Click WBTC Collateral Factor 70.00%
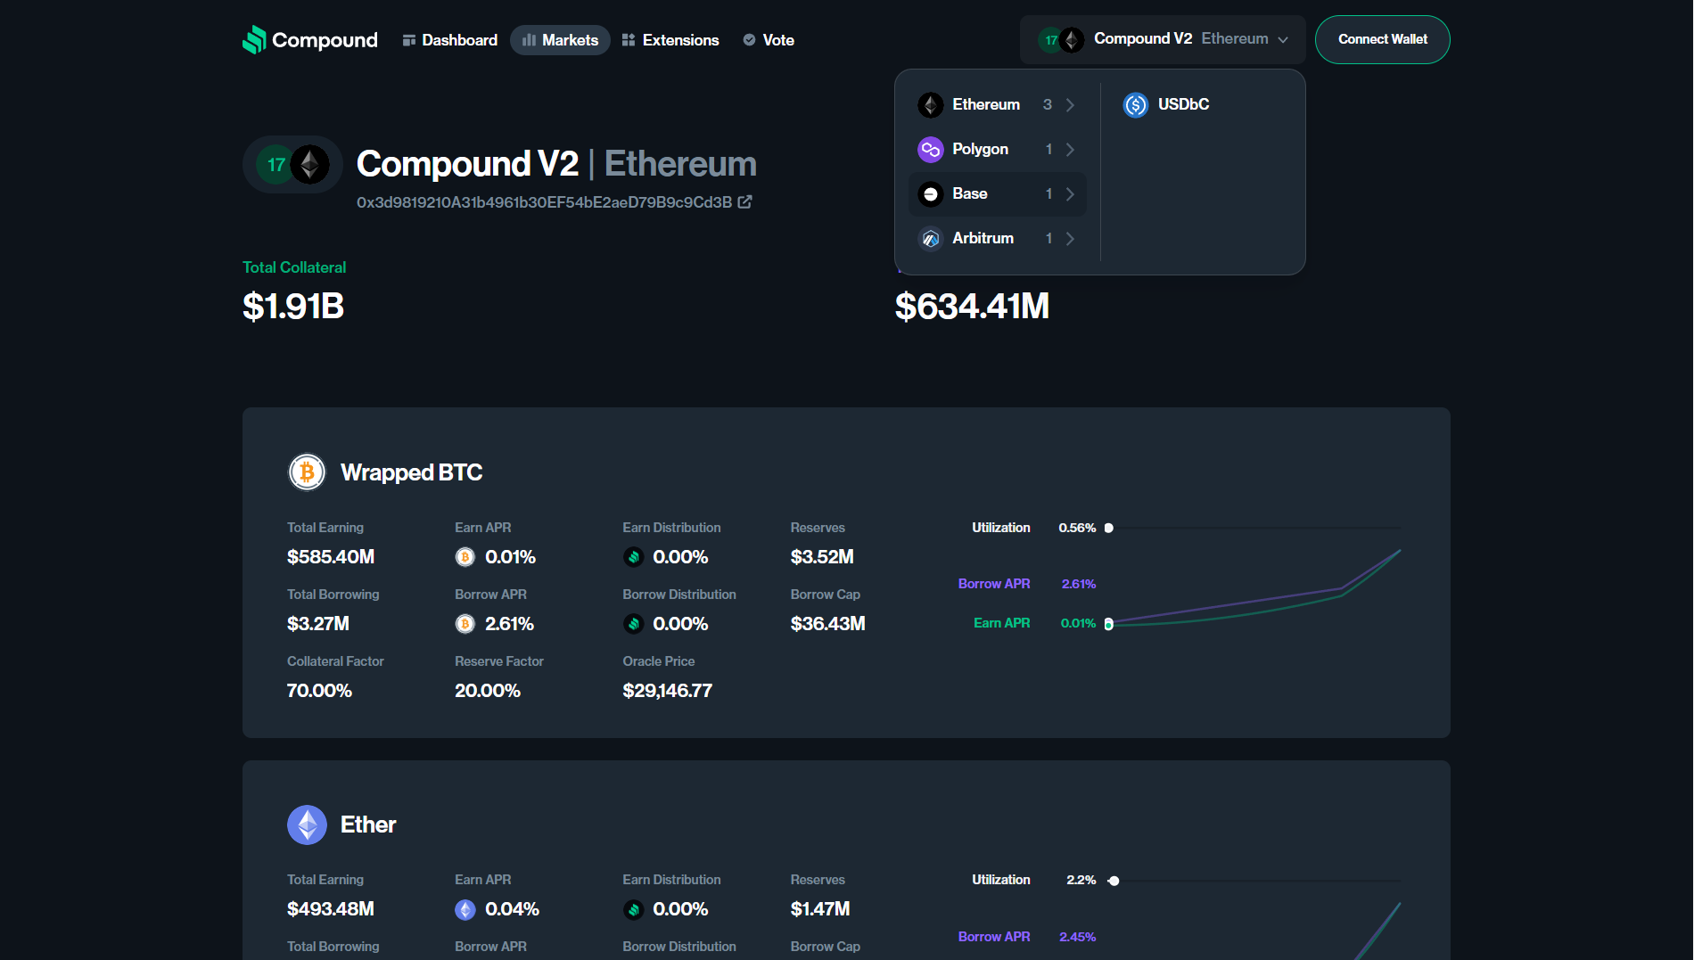The height and width of the screenshot is (960, 1694). click(x=319, y=691)
